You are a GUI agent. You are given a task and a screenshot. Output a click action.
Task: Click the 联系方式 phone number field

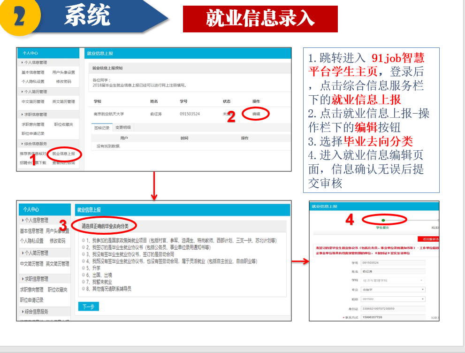click(393, 318)
